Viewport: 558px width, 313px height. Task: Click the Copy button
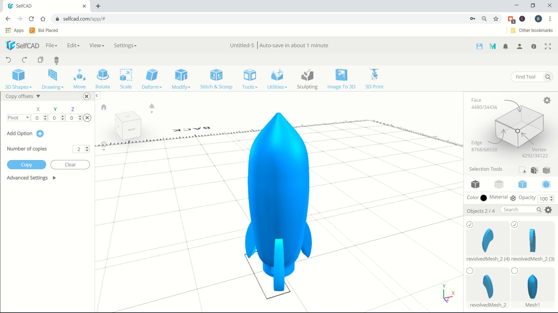click(x=26, y=164)
